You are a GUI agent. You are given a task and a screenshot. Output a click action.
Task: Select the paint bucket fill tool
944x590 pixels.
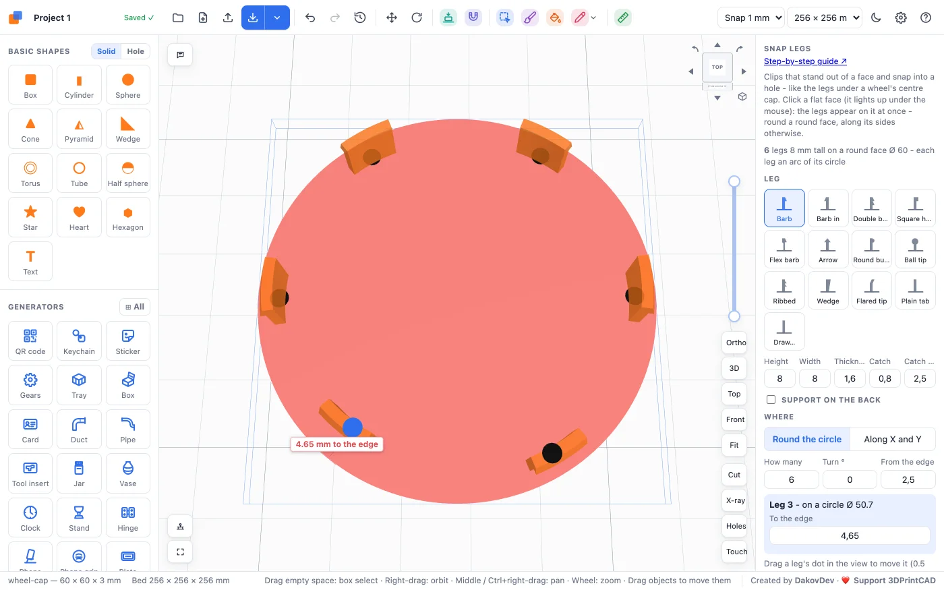[x=555, y=18]
